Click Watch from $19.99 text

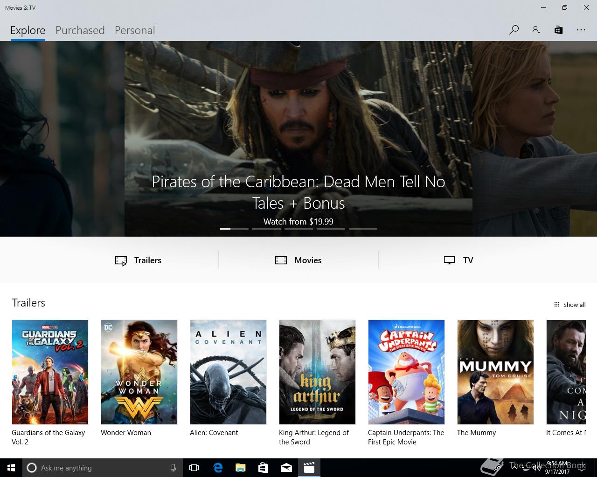coord(298,222)
